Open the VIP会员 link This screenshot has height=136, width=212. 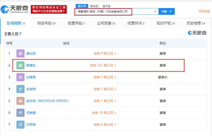point(204,11)
